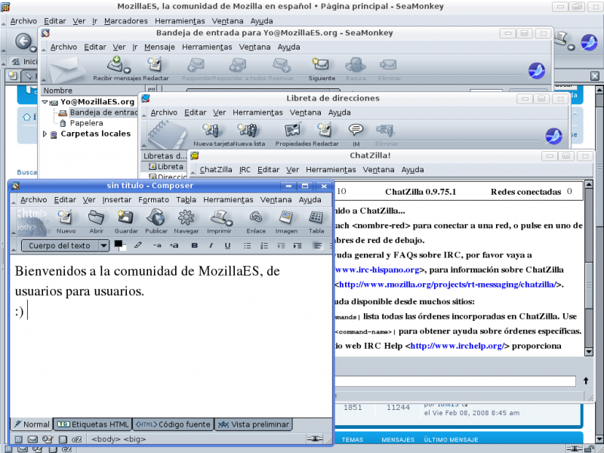604x453 pixels.
Task: Click ChatZilla multiline input arrow button
Action: pos(586,381)
